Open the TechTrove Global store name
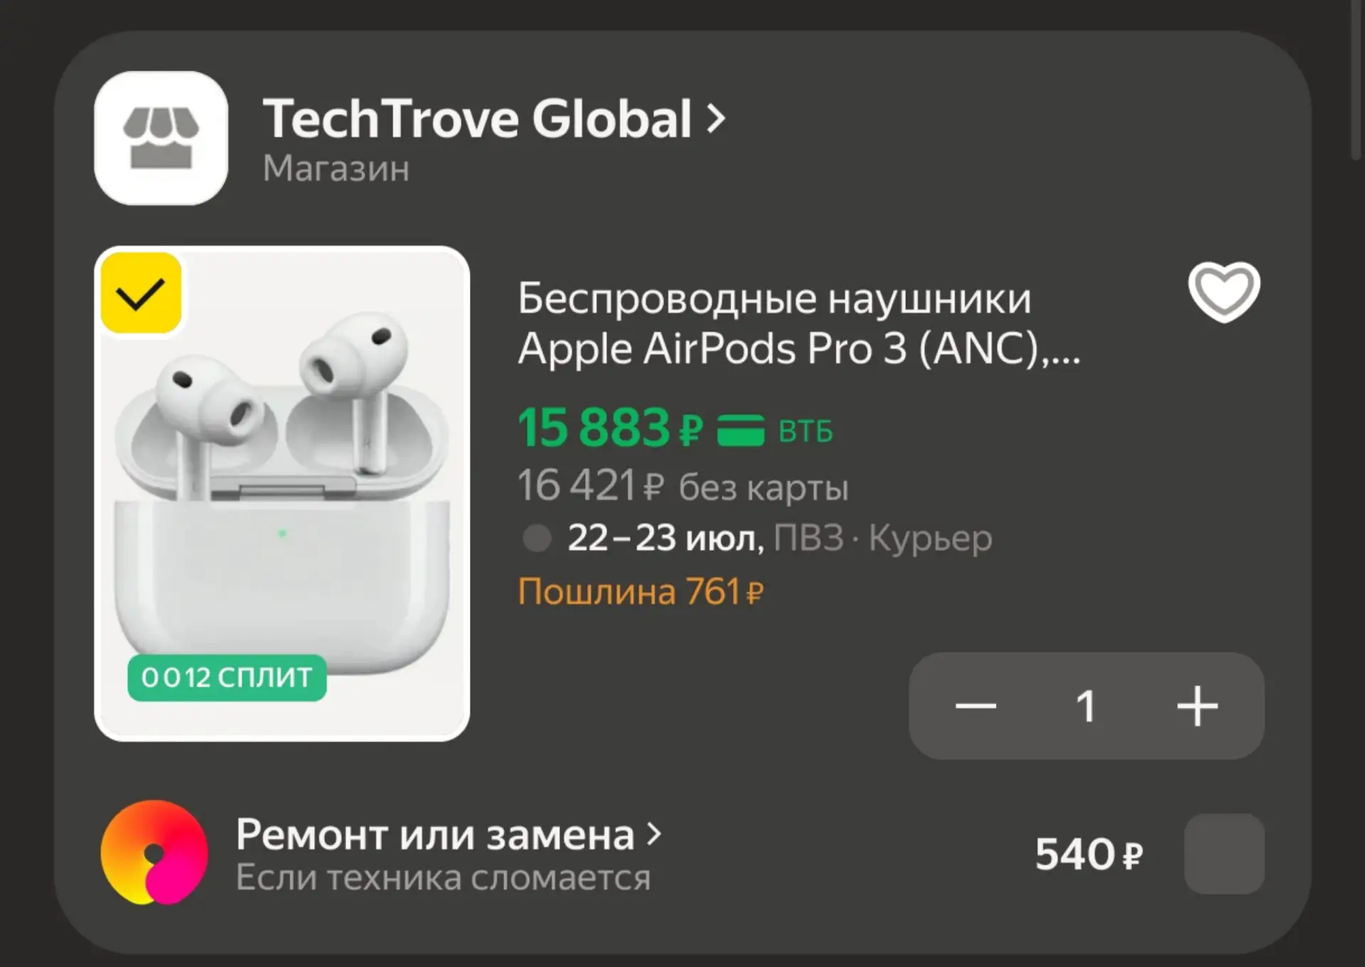The width and height of the screenshot is (1365, 967). (x=477, y=119)
